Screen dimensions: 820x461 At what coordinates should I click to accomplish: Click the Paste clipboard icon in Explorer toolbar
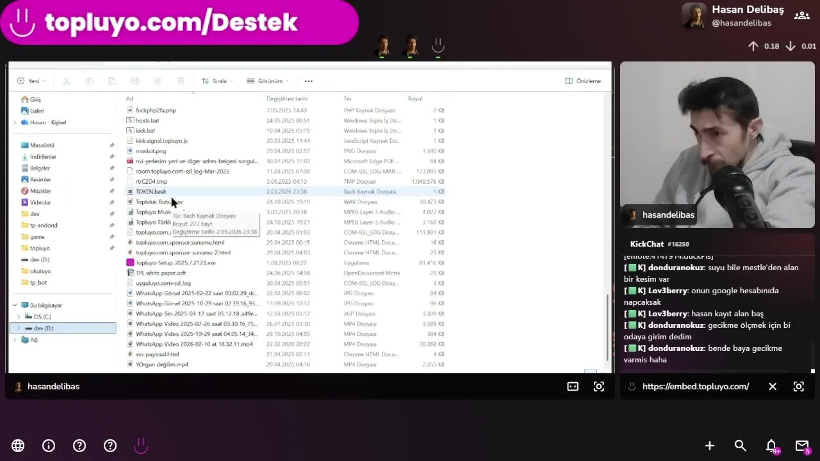112,81
